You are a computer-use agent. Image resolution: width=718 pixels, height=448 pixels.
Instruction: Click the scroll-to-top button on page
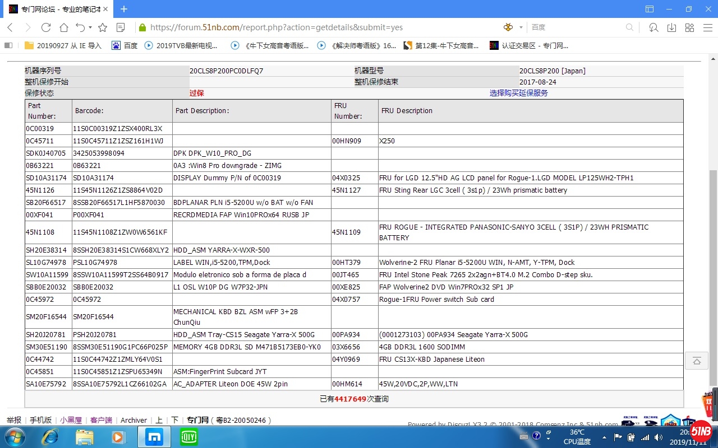(x=697, y=361)
